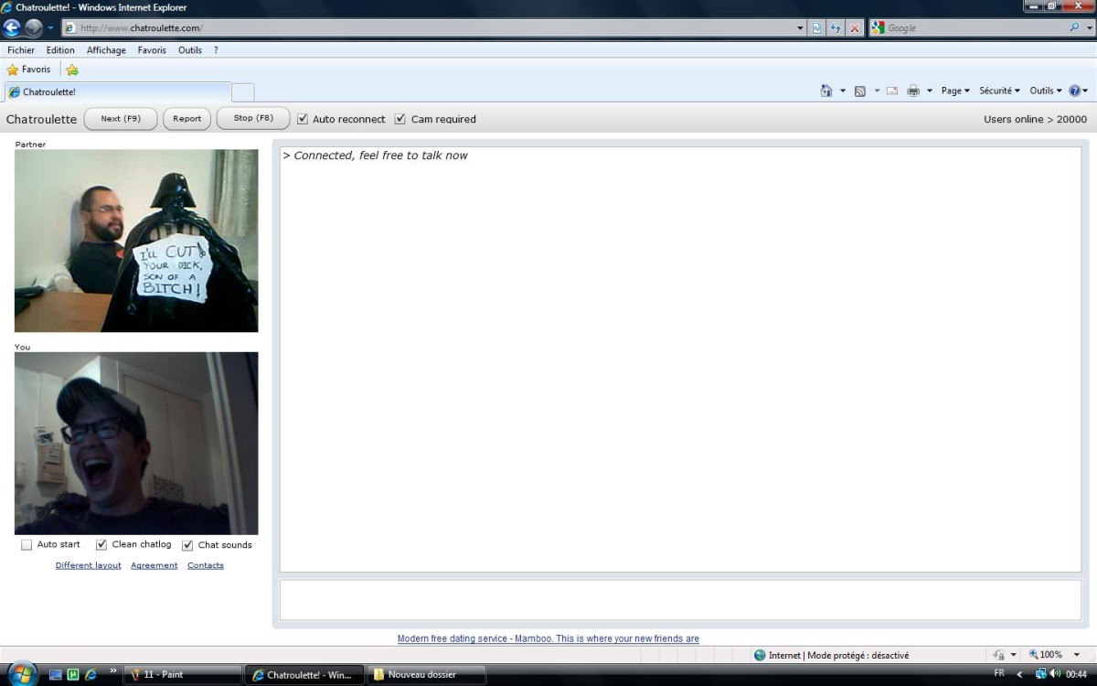Open the Contacts link

[x=206, y=565]
